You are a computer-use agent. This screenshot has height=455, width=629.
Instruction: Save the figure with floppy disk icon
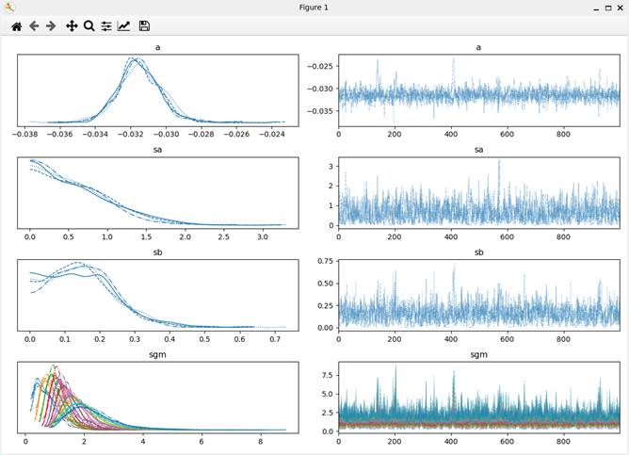[x=144, y=26]
